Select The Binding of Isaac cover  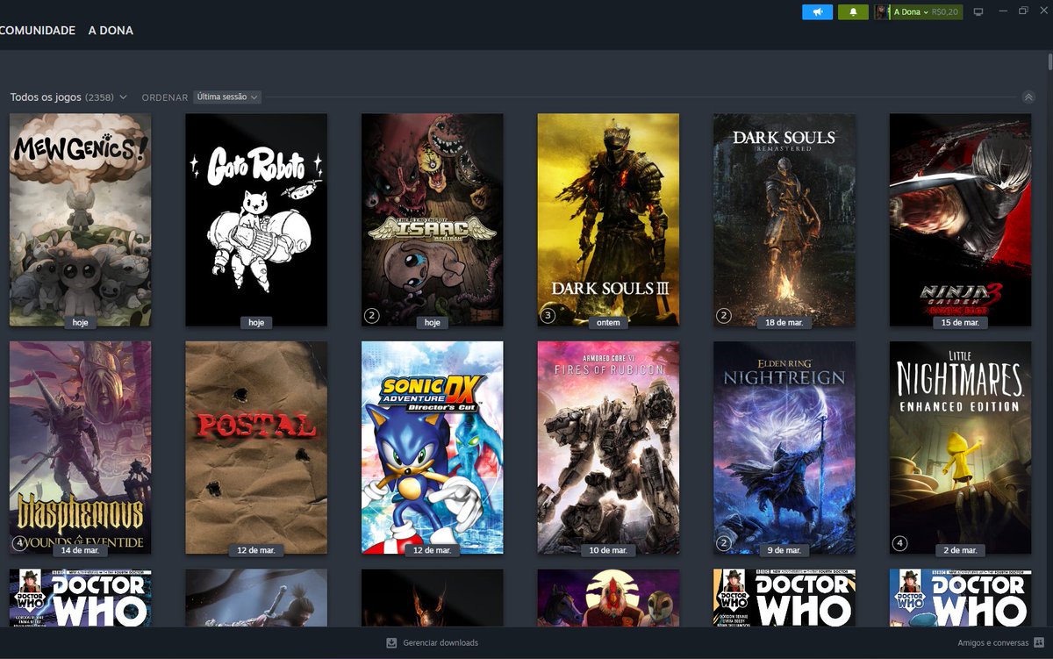(433, 219)
